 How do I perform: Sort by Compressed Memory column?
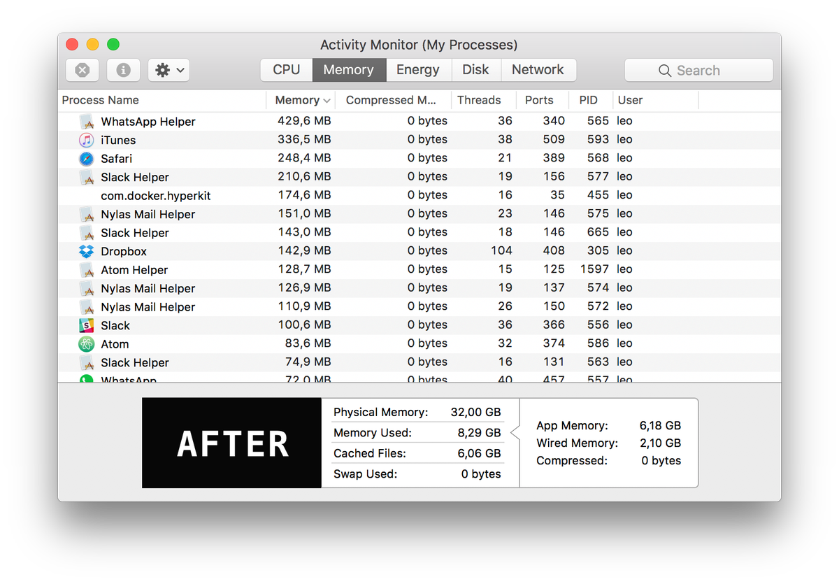393,100
